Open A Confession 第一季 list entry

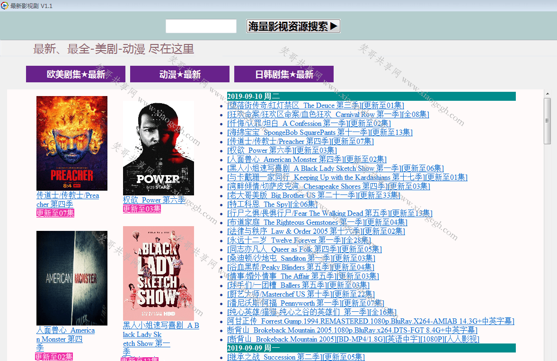tap(309, 123)
